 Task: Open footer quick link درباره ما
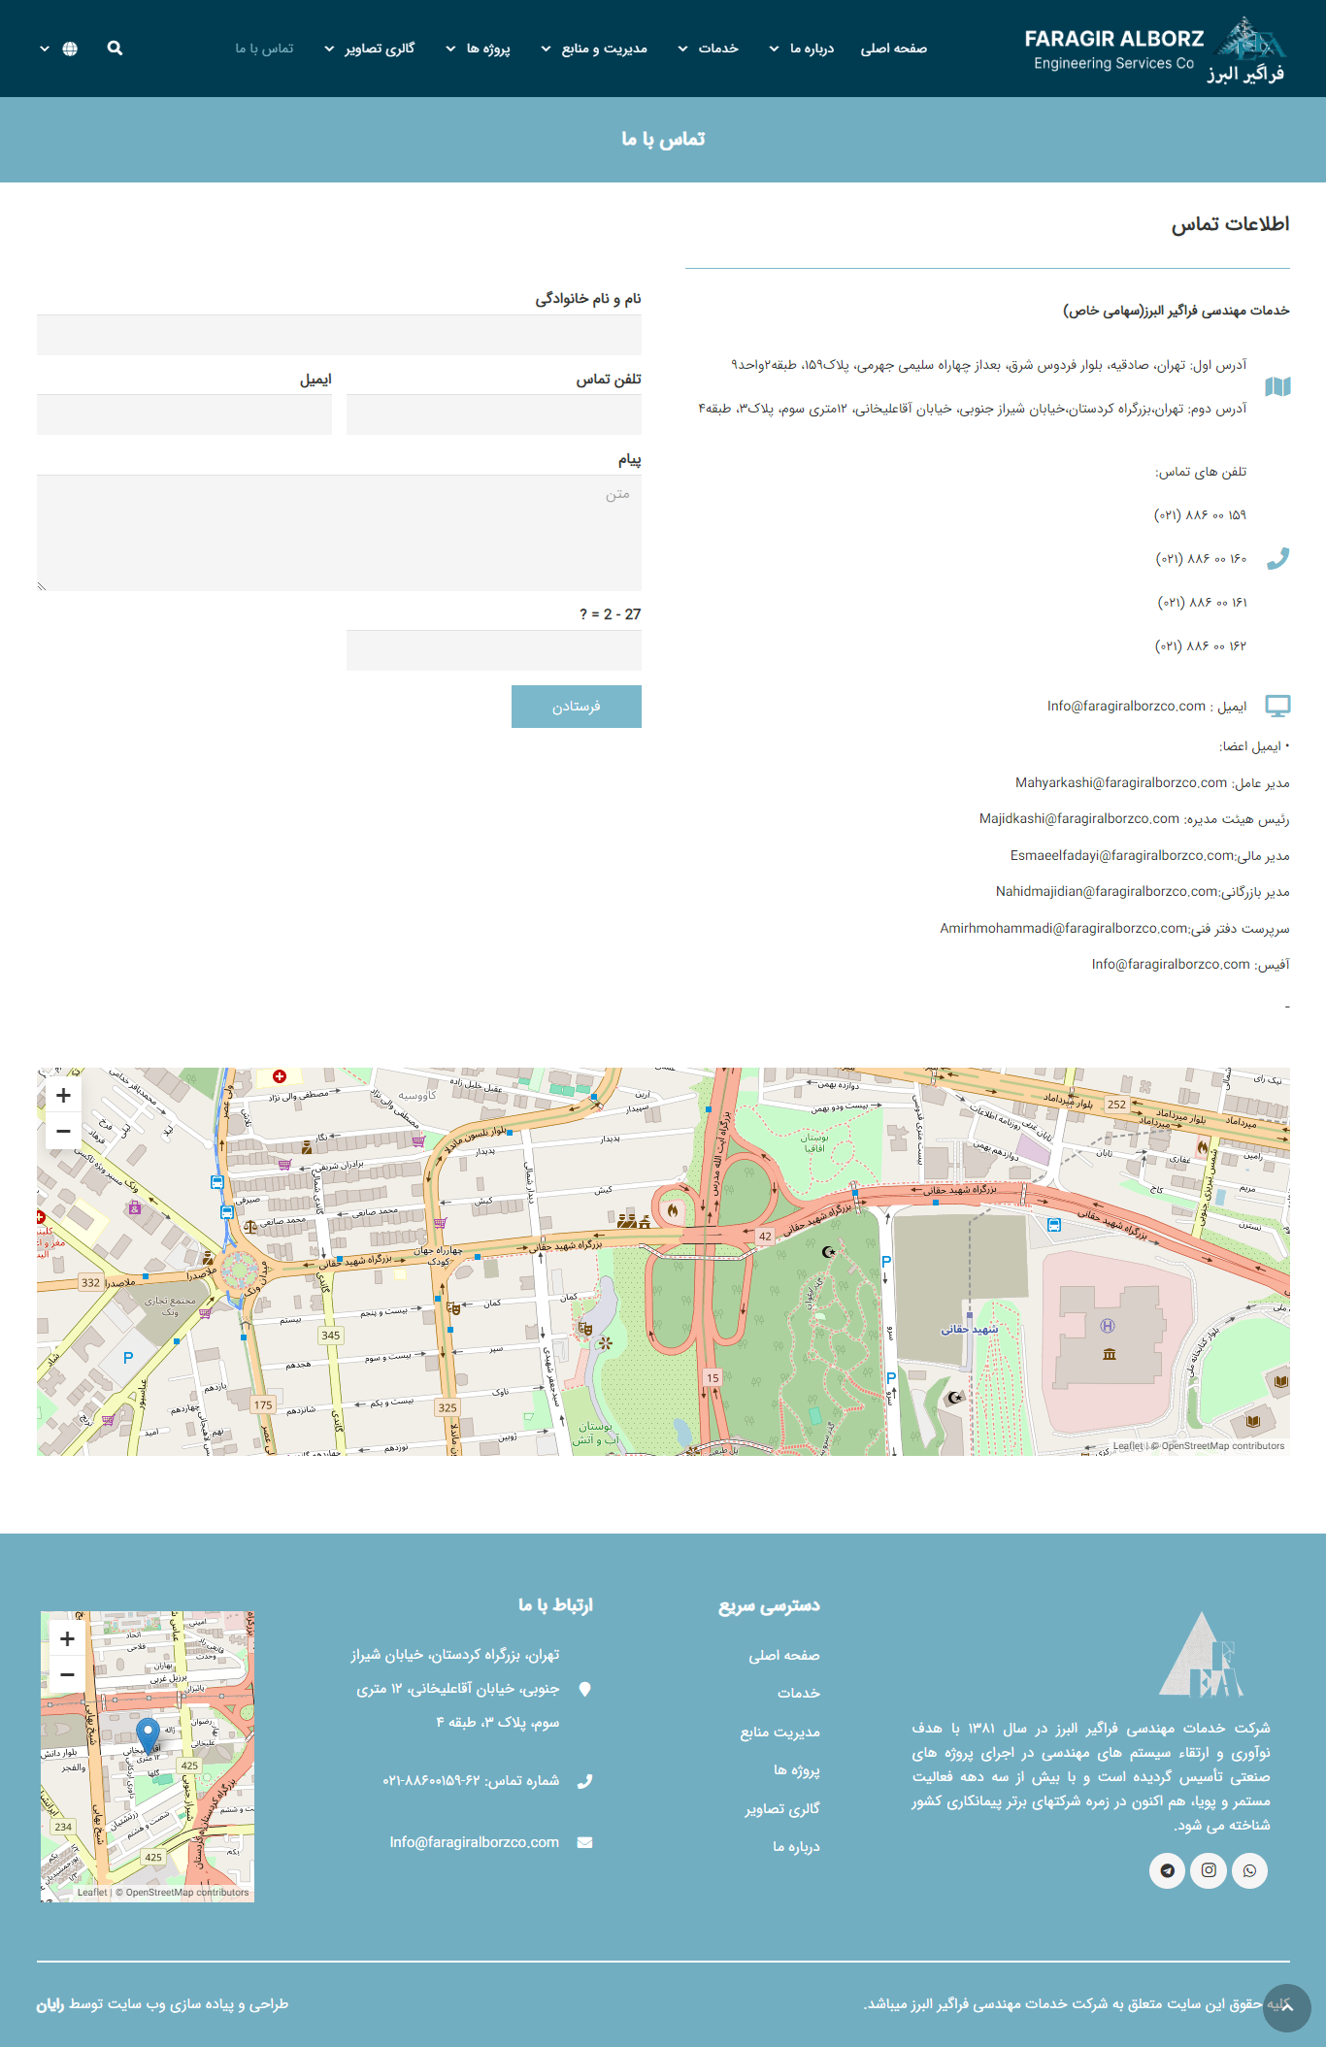pos(796,1846)
